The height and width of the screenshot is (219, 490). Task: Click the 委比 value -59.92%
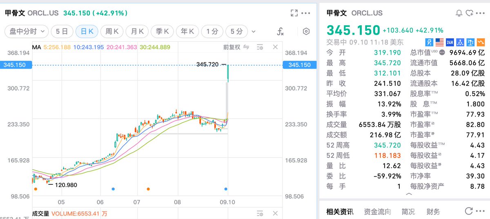[x=388, y=176]
